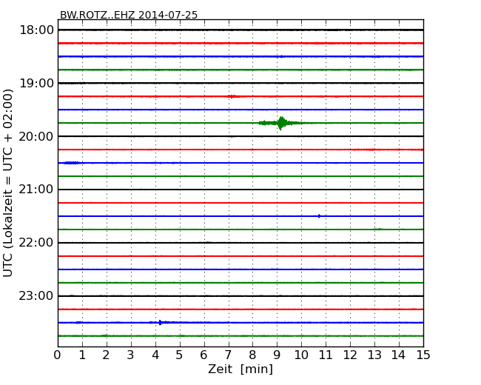This screenshot has width=481, height=385.
Task: Click the large green seismic event peak
Action: [281, 123]
